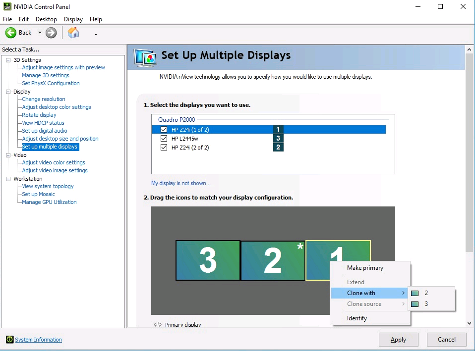This screenshot has height=351, width=475.
Task: Click the Apply button
Action: pyautogui.click(x=398, y=340)
